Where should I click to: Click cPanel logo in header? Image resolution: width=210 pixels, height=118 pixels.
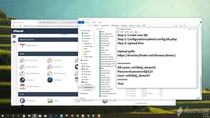(18, 31)
